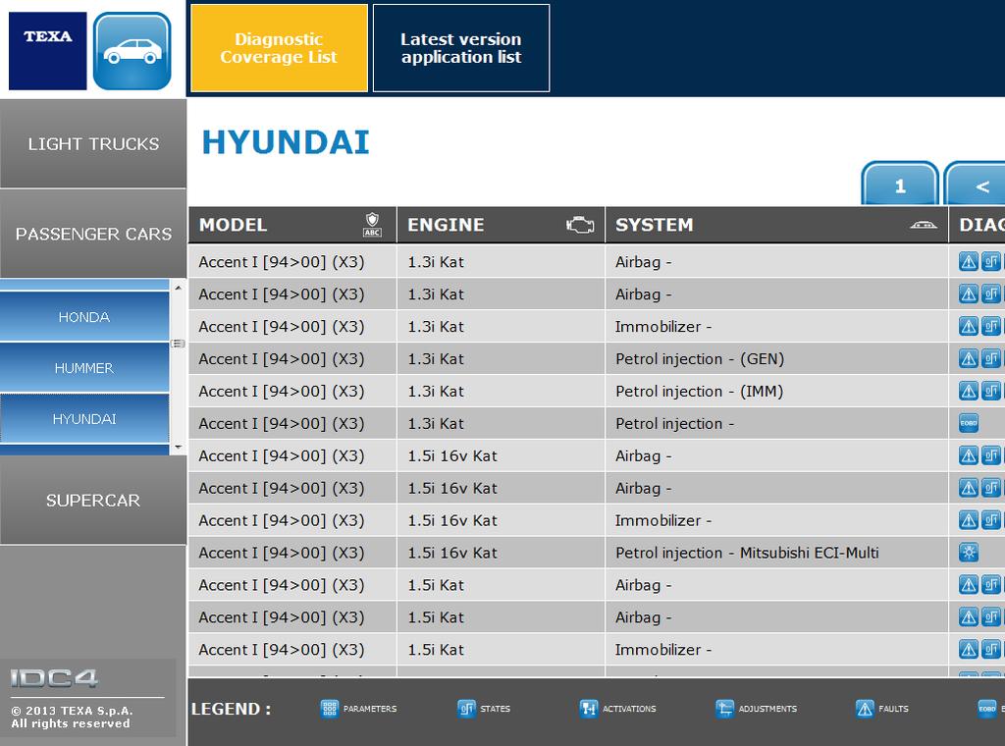Click make list scroll up arrow
1005x746 pixels.
coord(179,289)
